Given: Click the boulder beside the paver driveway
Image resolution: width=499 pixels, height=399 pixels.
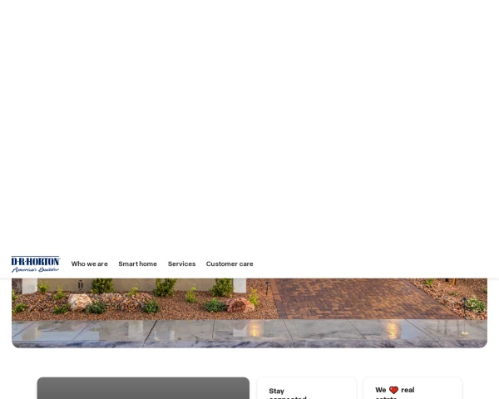Looking at the screenshot, I should point(240,305).
